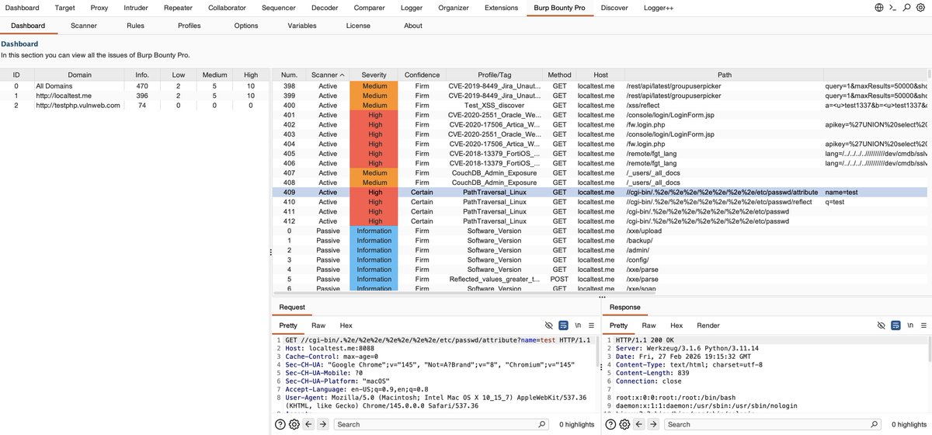932x435 pixels.
Task: Open Burp Bounty Scanner sub-tab
Action: point(84,26)
